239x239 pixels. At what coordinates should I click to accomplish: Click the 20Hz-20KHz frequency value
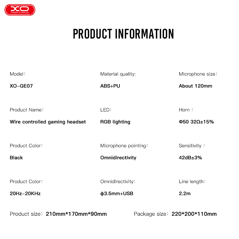coord(25,194)
